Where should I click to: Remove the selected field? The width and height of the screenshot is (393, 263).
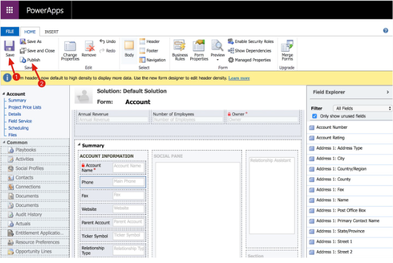point(89,49)
